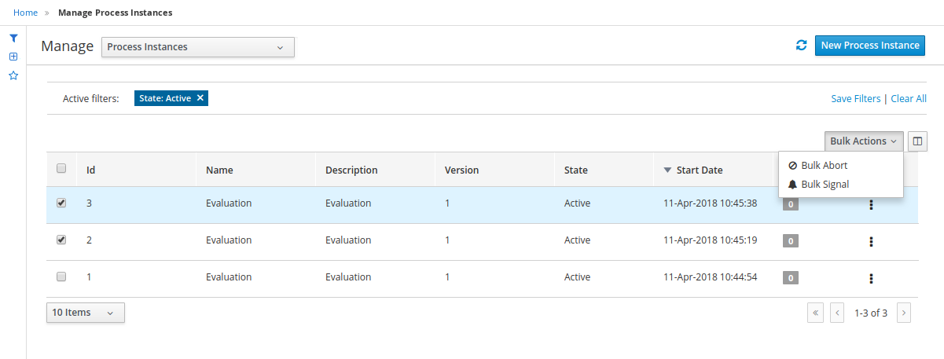
Task: Refresh the process instances list
Action: coord(801,46)
